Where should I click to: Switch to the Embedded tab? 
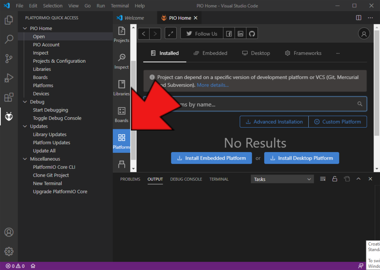pos(210,53)
